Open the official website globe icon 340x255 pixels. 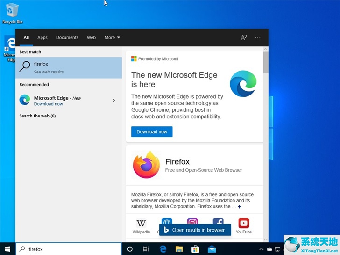(167, 222)
